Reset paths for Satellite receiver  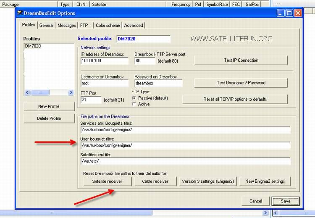click(107, 181)
